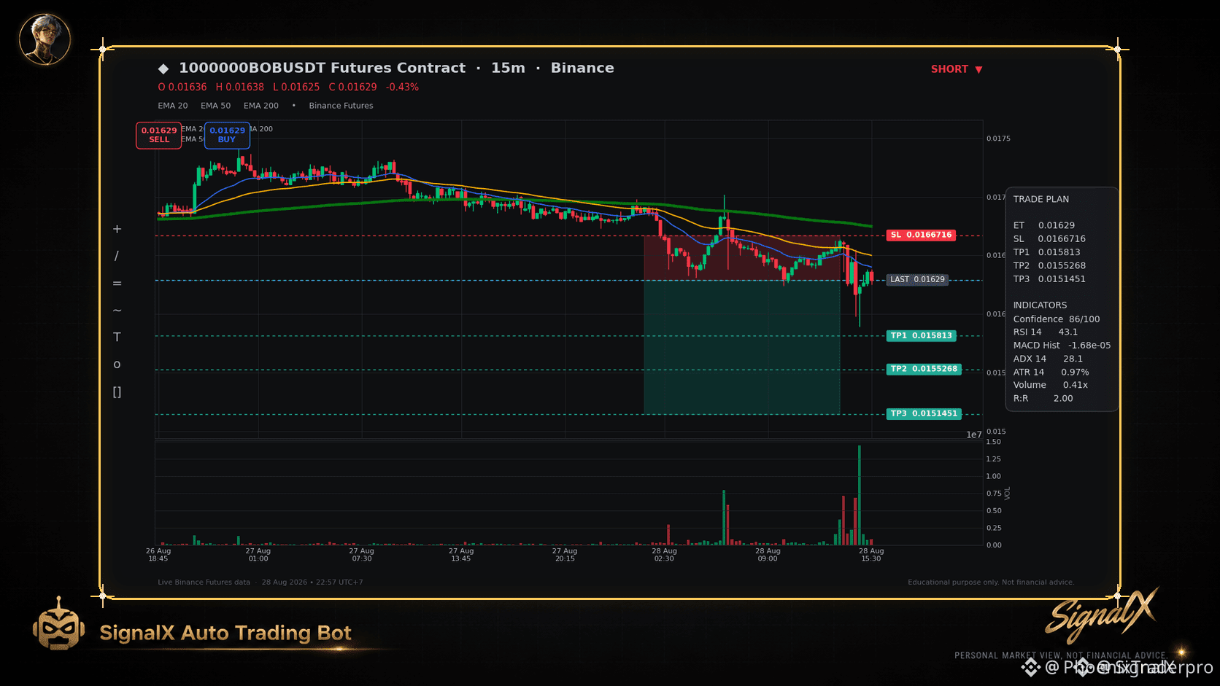Click the TP2 0.0155268 row in Trade Plan
Viewport: 1220px width, 686px height.
[x=1049, y=266]
